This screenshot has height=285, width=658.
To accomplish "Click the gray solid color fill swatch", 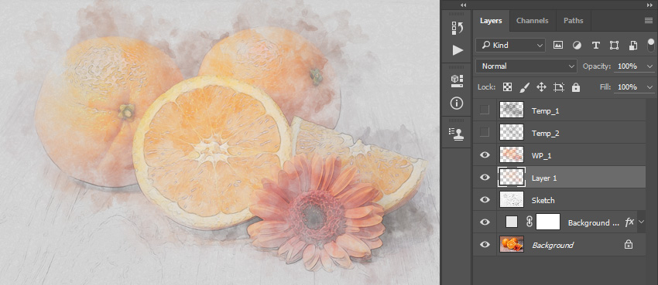I will click(x=512, y=222).
